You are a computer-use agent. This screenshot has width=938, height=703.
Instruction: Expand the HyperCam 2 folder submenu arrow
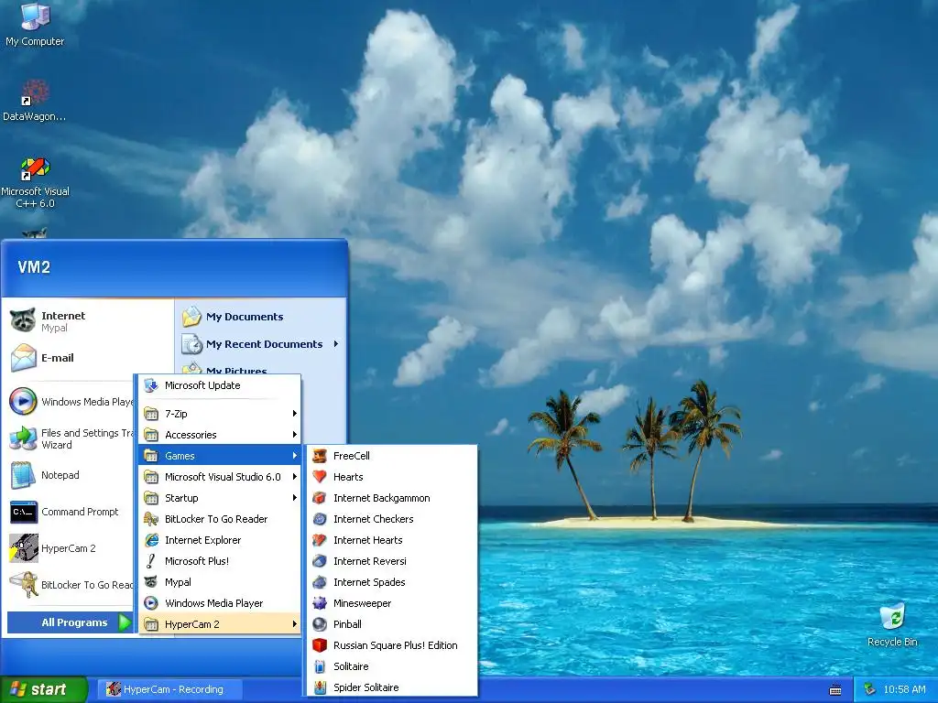294,624
